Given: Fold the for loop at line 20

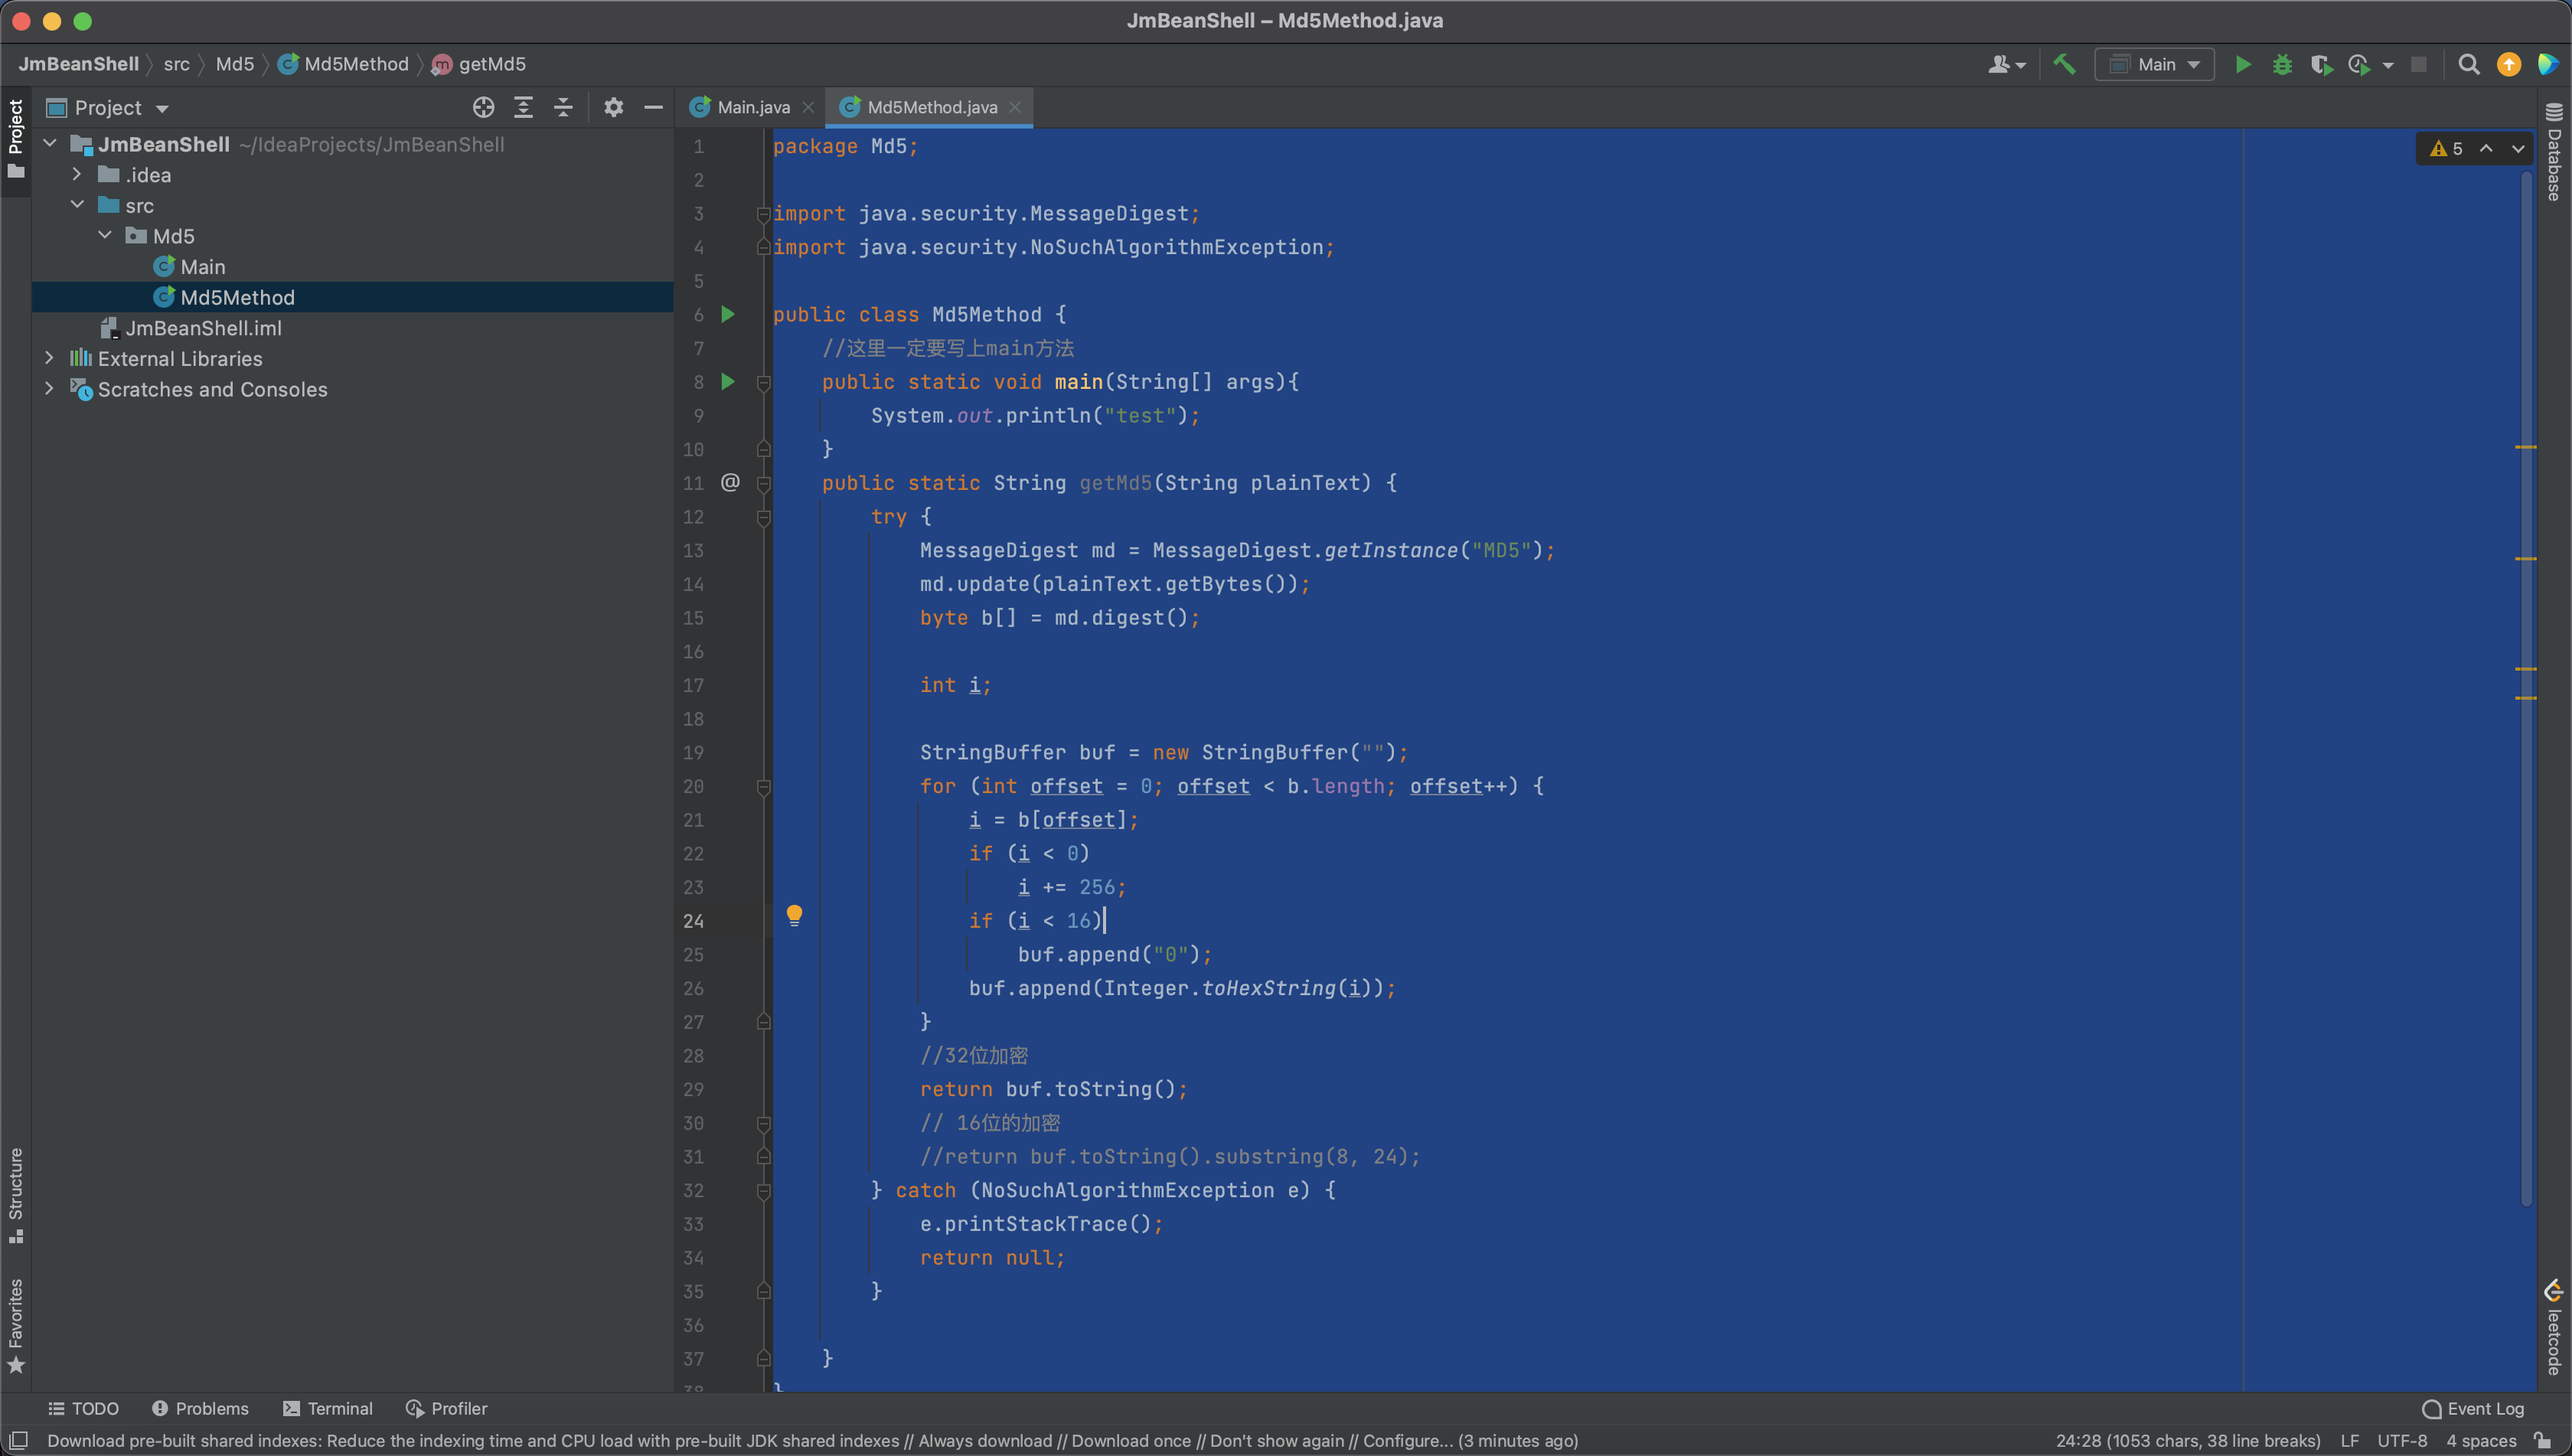Looking at the screenshot, I should point(764,787).
